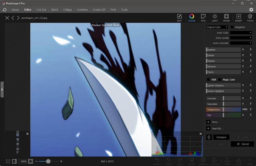Open PhotoScape settings gear
Viewport: 256px width, 166px height.
tap(251, 10)
